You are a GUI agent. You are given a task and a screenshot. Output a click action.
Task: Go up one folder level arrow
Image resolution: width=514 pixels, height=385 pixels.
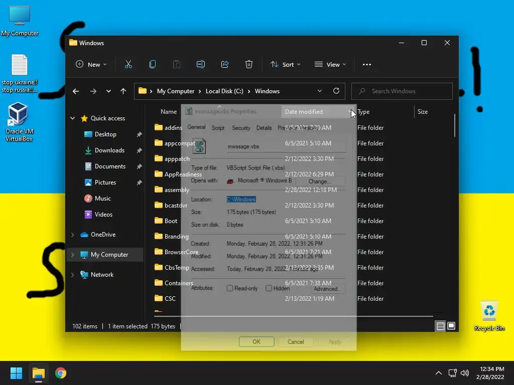pos(123,91)
